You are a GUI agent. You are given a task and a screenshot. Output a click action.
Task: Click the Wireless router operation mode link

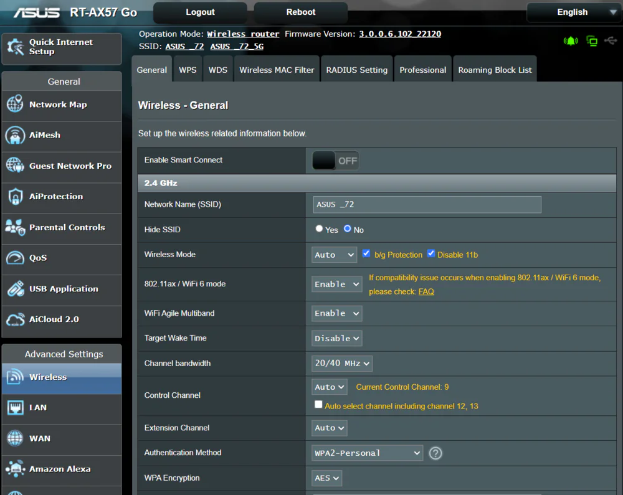[x=243, y=34]
